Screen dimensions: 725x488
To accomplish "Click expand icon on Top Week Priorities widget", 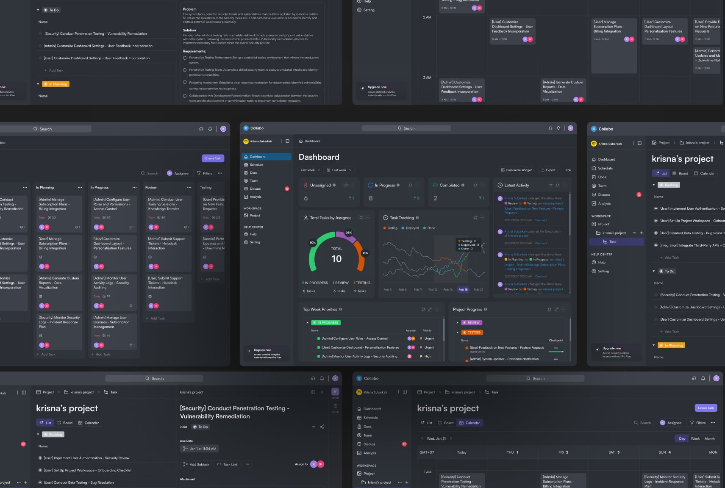I will pos(430,309).
